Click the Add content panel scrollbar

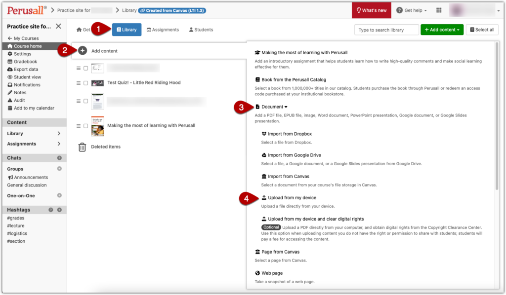pyautogui.click(x=497, y=116)
